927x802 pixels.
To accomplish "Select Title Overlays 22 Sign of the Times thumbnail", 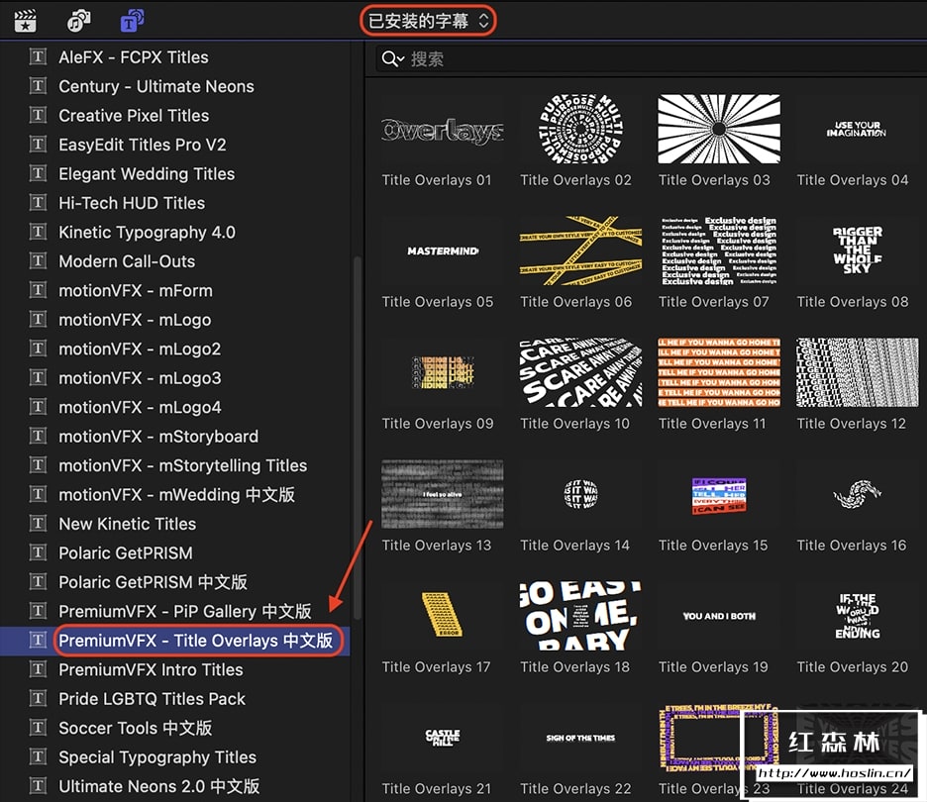I will pos(580,739).
